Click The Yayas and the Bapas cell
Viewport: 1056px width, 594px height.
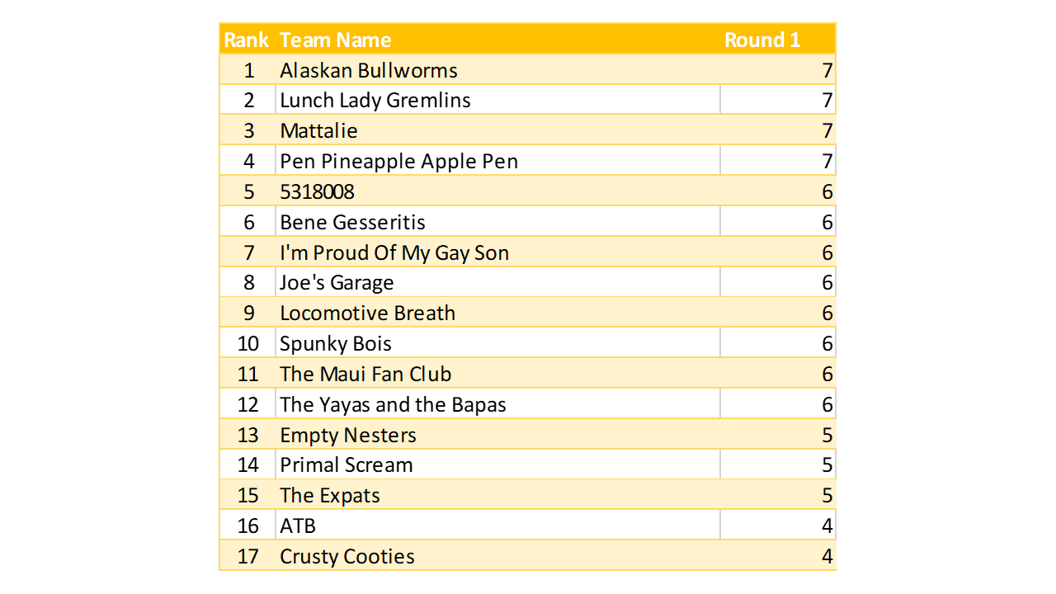tap(393, 404)
